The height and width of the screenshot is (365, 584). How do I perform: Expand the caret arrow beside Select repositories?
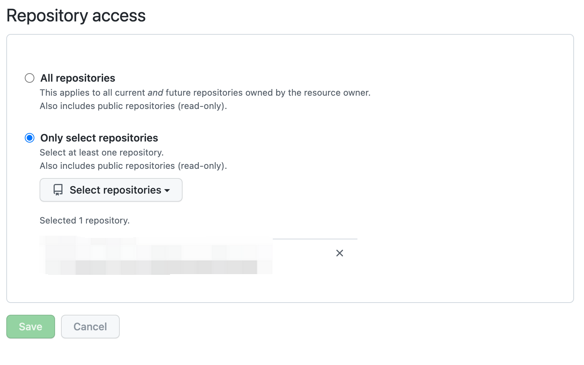(167, 191)
